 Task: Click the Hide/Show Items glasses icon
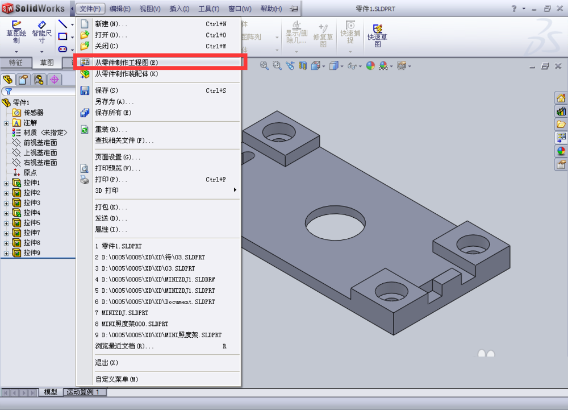352,66
